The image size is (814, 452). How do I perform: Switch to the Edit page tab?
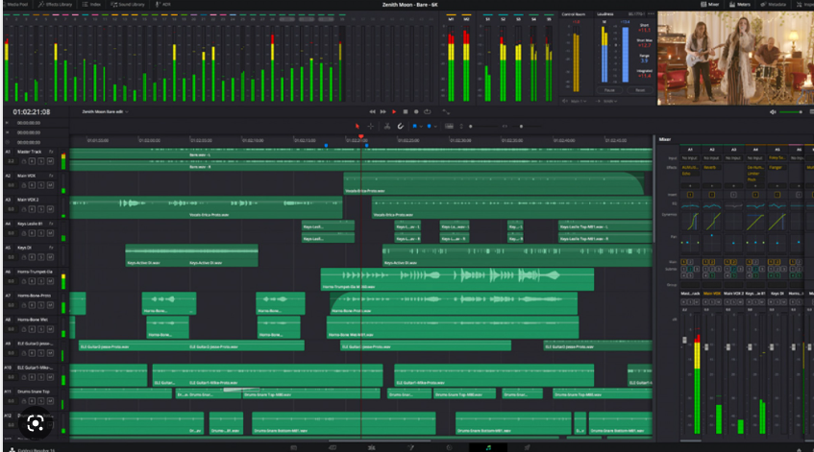tap(372, 447)
